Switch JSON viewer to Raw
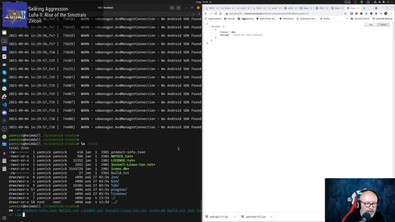 point(371,25)
